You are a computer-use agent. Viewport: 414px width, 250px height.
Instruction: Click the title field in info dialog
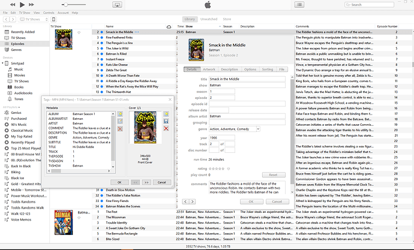pos(247,79)
